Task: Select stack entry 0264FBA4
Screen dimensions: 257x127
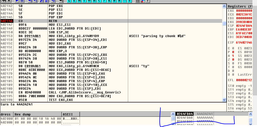Action: (x=185, y=114)
